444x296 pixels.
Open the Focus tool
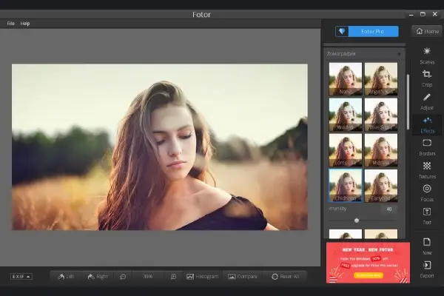[427, 193]
